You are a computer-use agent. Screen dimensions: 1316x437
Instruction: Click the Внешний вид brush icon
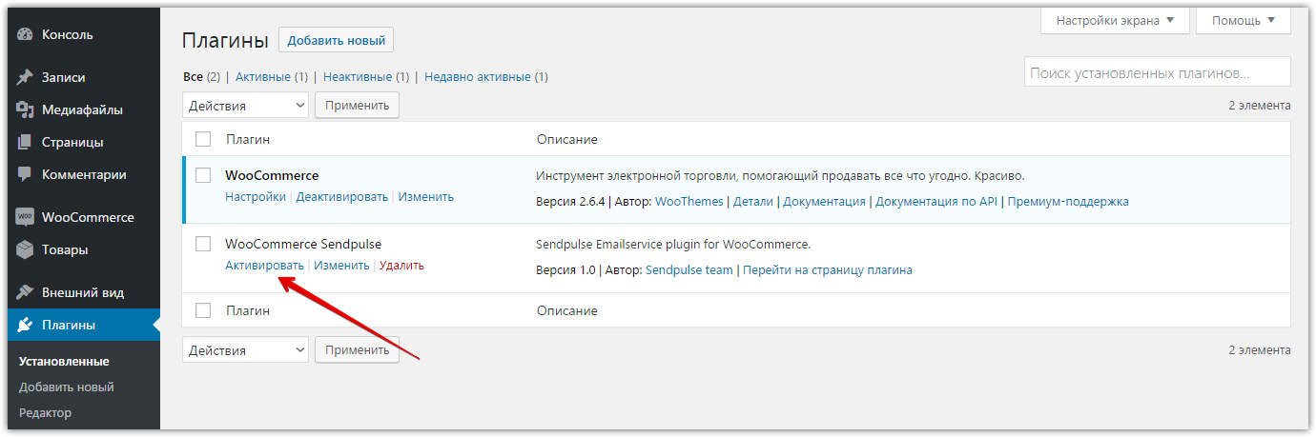pyautogui.click(x=26, y=292)
